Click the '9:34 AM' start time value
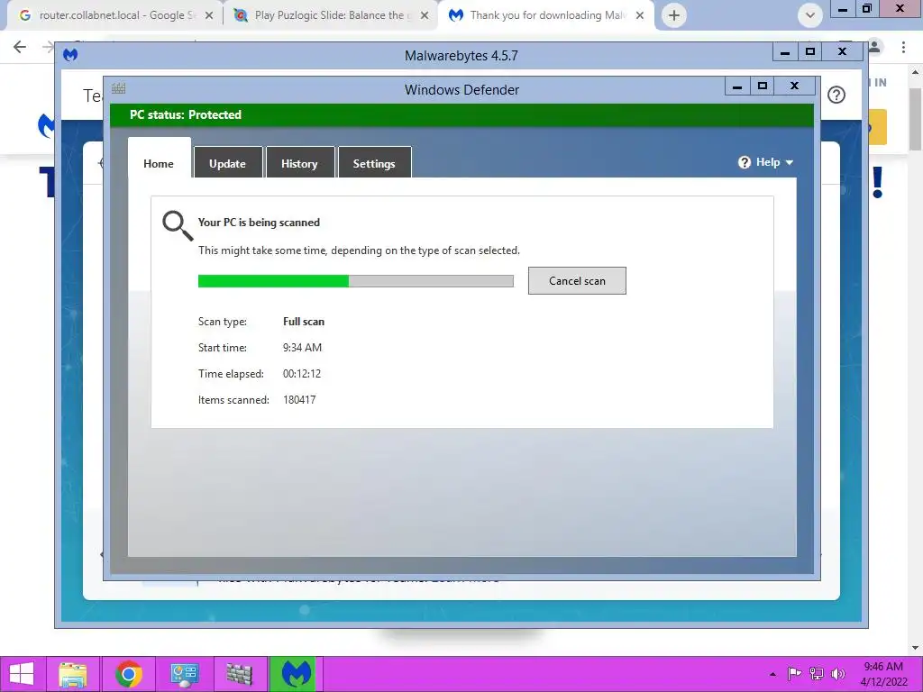Image resolution: width=923 pixels, height=692 pixels. point(303,348)
